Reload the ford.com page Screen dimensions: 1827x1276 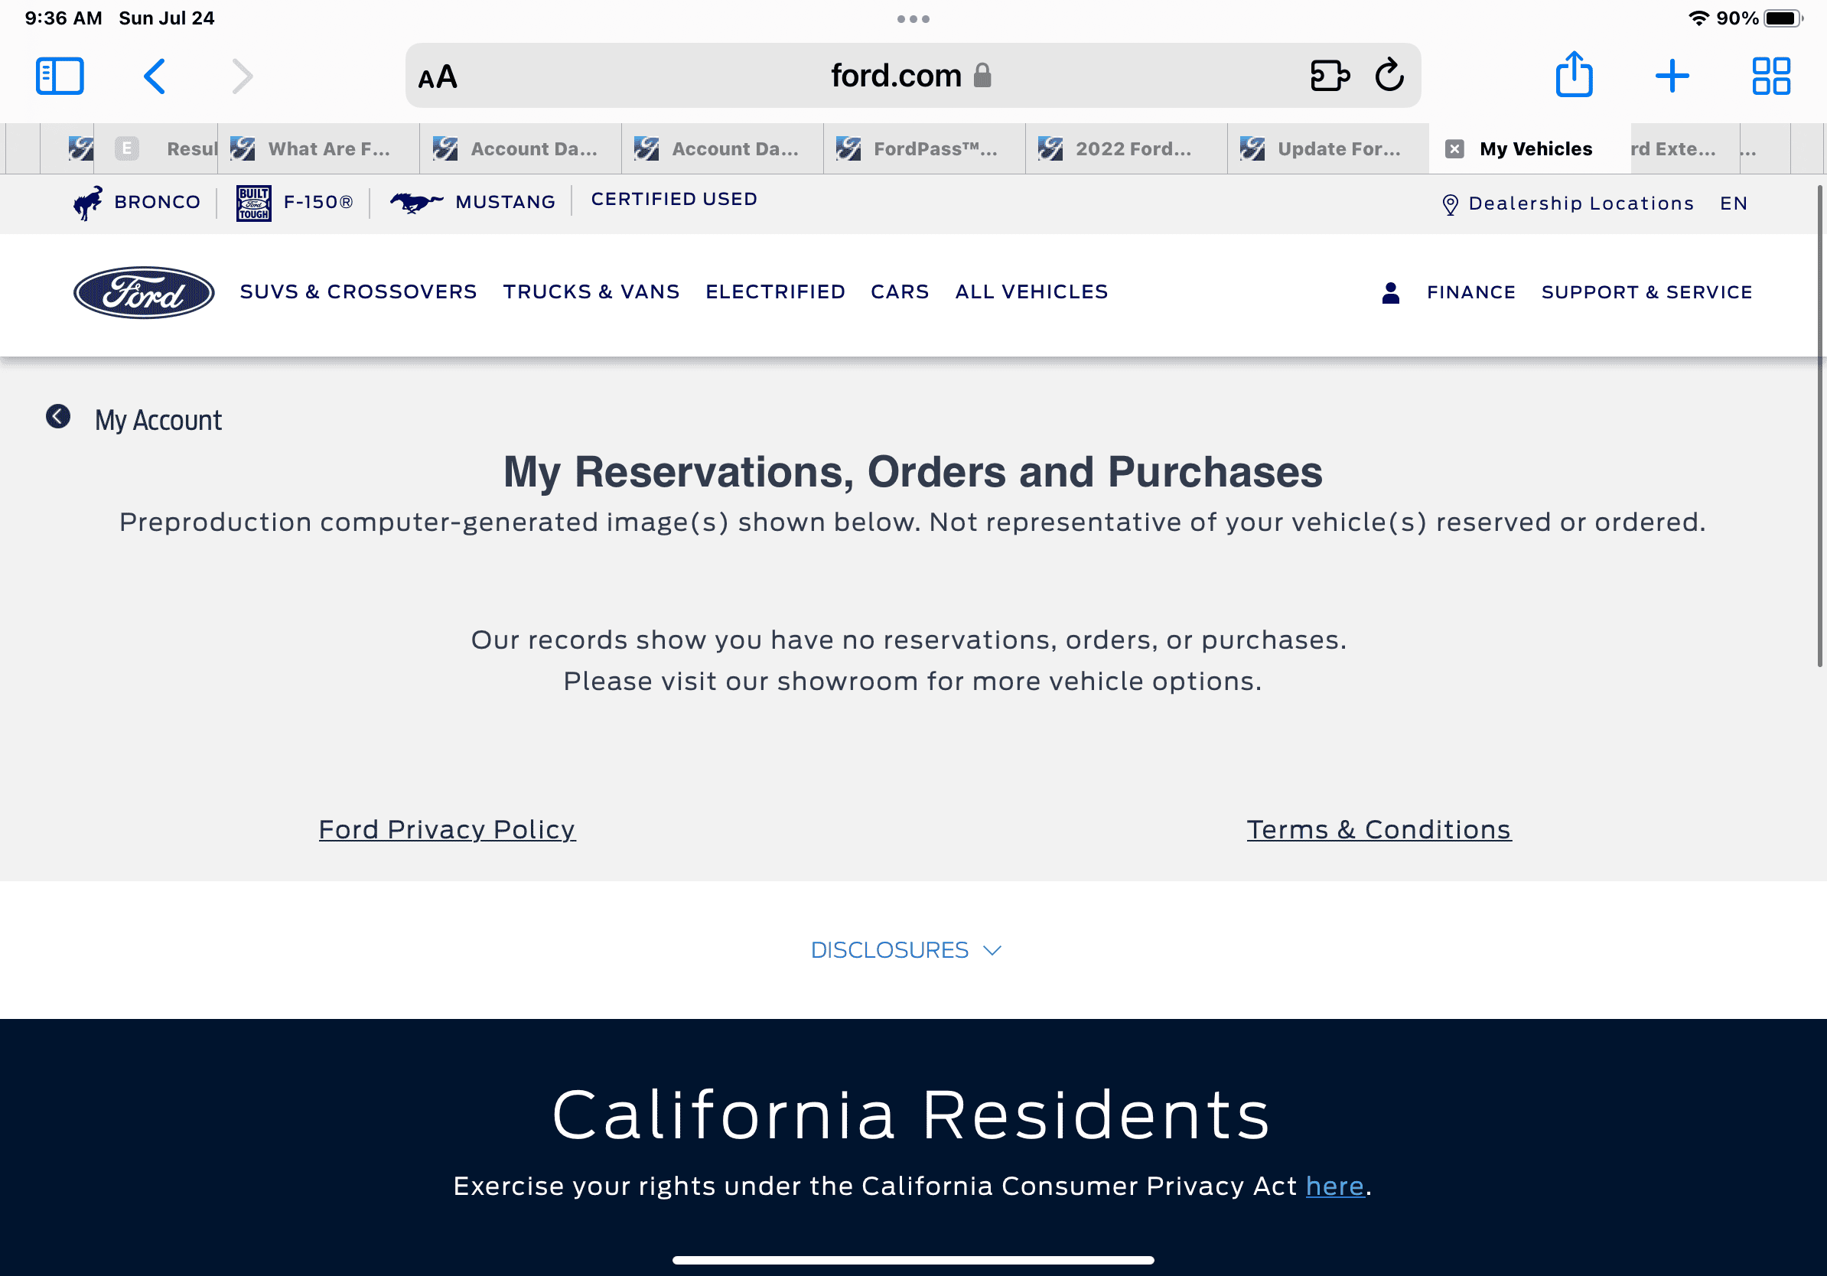tap(1389, 76)
